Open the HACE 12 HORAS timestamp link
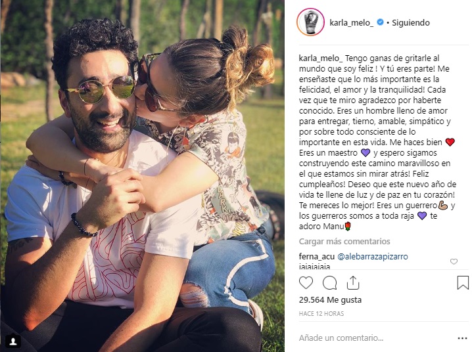The height and width of the screenshot is (352, 472). coord(321,313)
